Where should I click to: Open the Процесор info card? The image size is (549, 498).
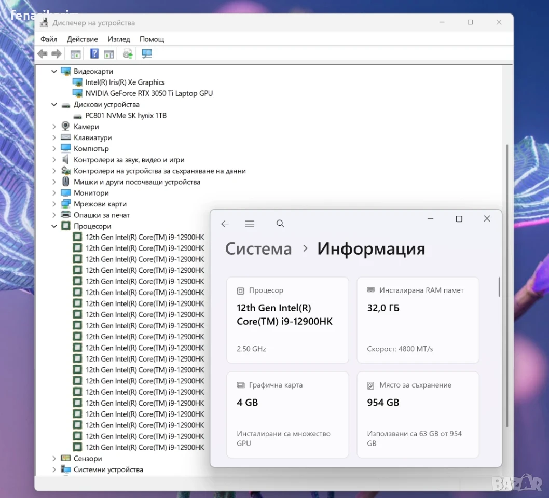288,320
